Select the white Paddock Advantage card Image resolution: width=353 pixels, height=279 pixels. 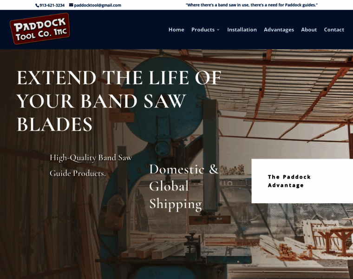click(x=302, y=181)
